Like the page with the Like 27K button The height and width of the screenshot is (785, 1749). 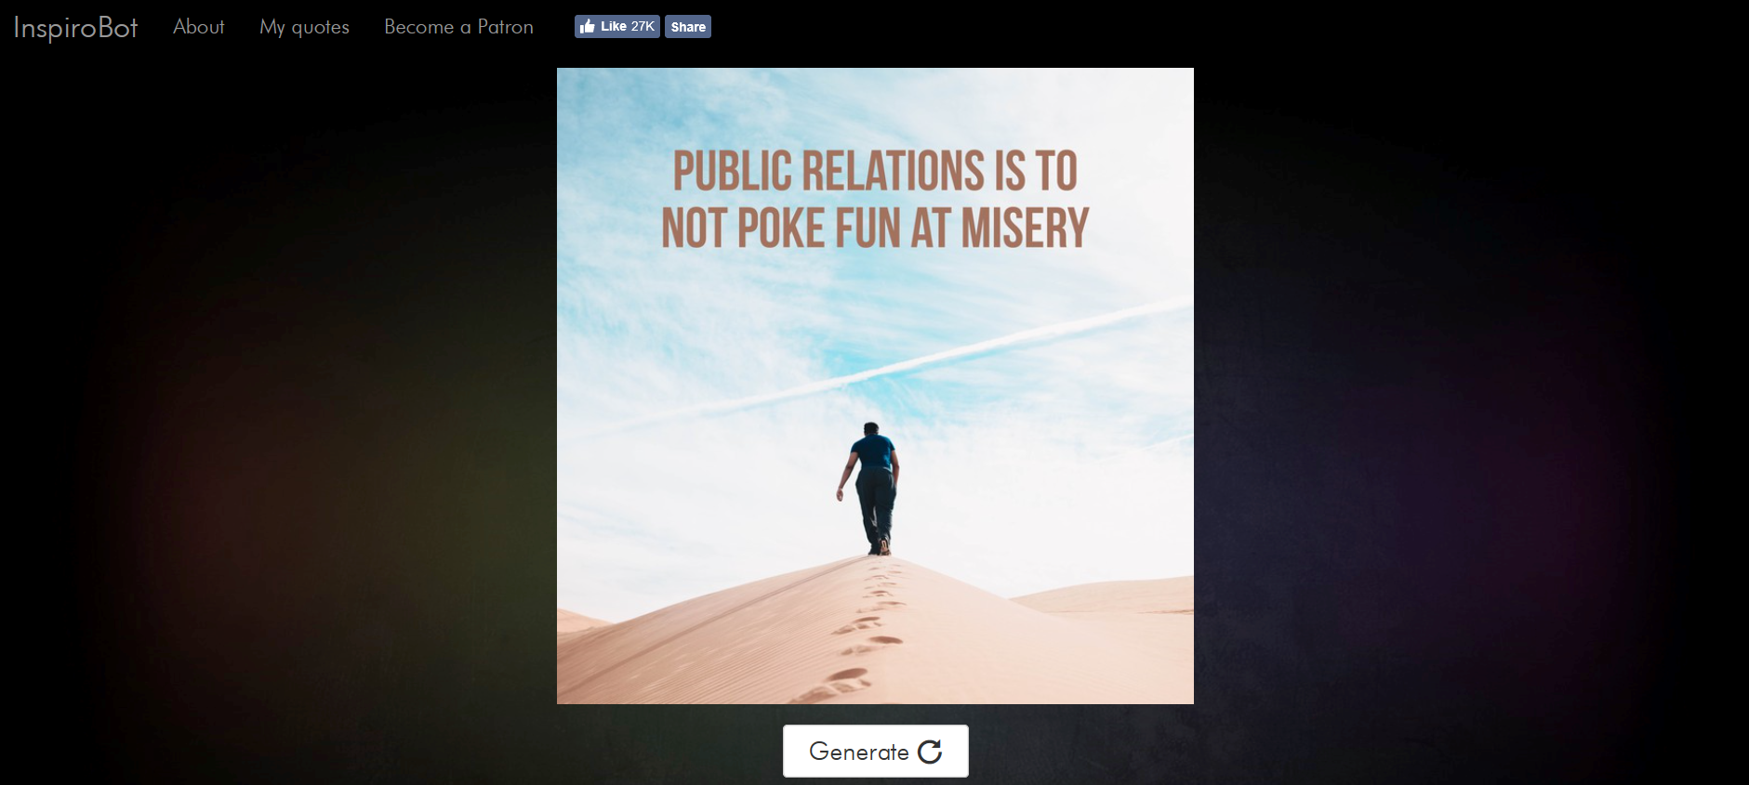click(617, 26)
